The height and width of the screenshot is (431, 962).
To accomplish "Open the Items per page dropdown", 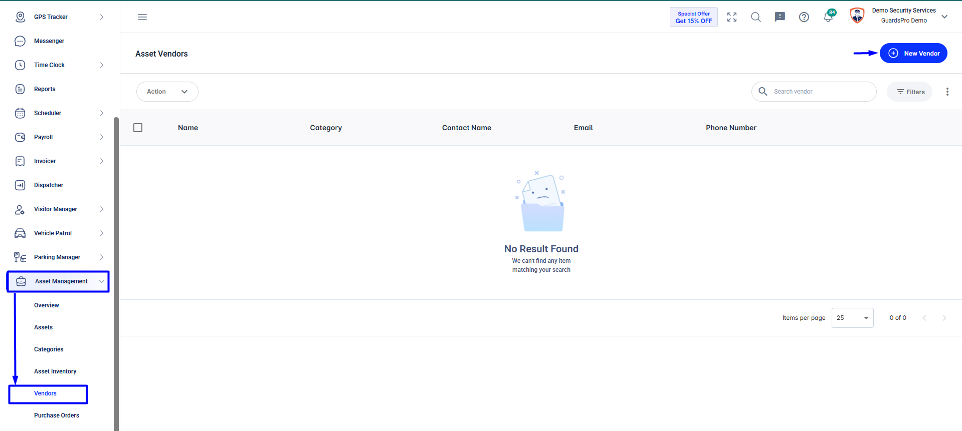I will click(x=852, y=318).
